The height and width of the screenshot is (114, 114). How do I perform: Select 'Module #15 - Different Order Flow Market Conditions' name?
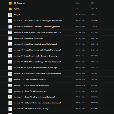[x=37, y=103]
